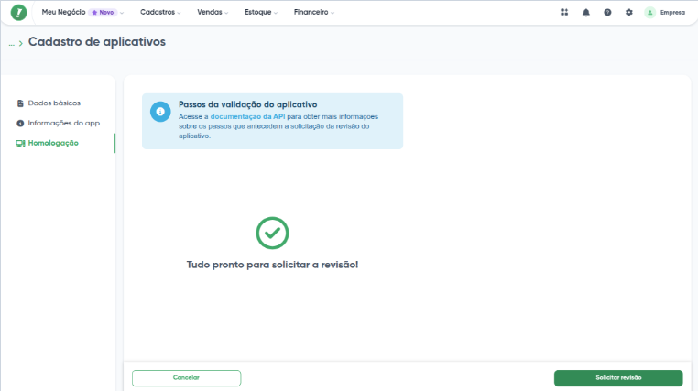Click the Empresa user avatar
This screenshot has height=391, width=698.
click(x=650, y=13)
